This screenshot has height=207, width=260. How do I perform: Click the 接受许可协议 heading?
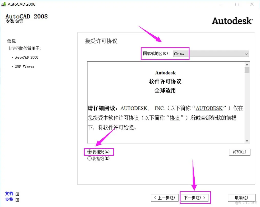[101, 41]
